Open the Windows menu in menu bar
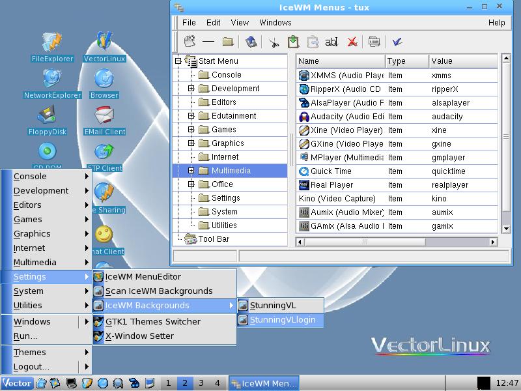The image size is (521, 391). pos(275,22)
